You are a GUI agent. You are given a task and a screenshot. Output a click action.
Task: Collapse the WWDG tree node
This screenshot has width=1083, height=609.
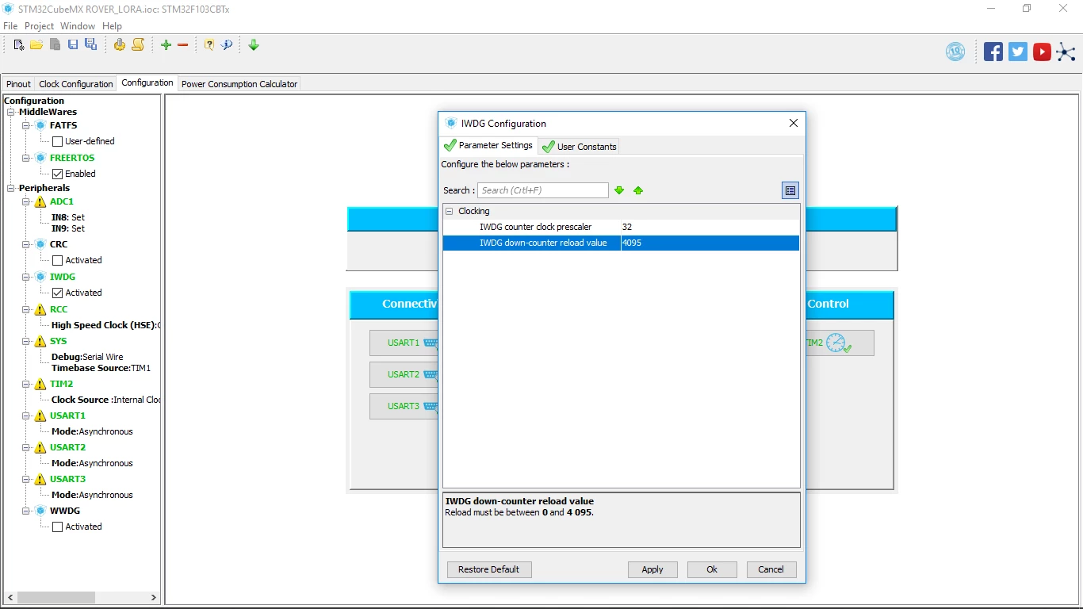26,511
